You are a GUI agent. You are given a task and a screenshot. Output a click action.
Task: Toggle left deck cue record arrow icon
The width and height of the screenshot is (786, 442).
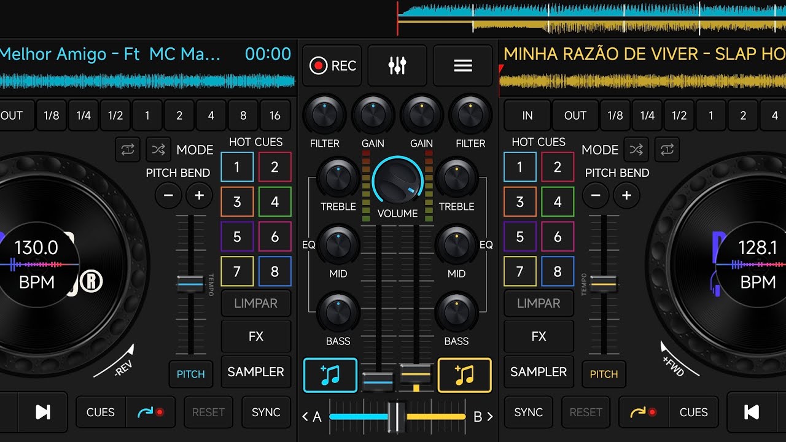pos(150,413)
